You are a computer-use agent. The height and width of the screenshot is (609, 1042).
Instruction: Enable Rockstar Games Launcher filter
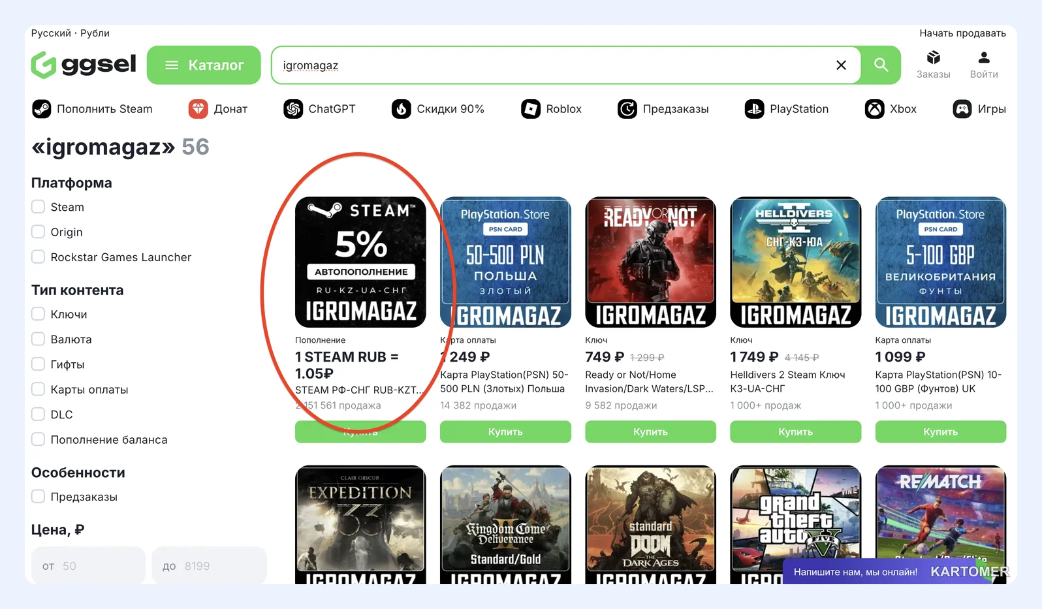coord(39,257)
